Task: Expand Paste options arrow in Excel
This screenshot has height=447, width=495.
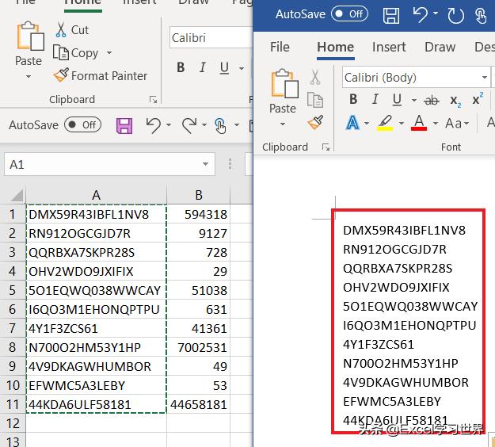Action: [28, 76]
